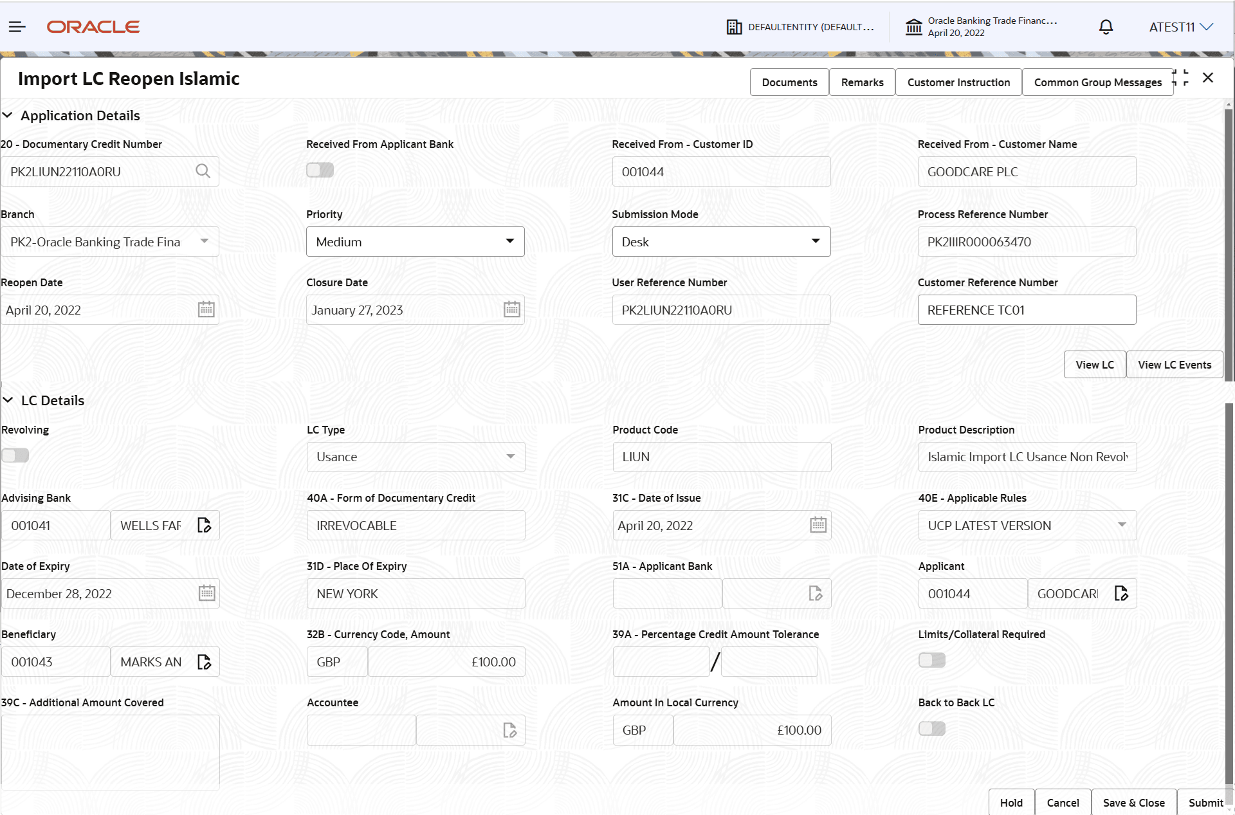Open Applicant details document icon
Image resolution: width=1235 pixels, height=815 pixels.
pyautogui.click(x=1121, y=593)
